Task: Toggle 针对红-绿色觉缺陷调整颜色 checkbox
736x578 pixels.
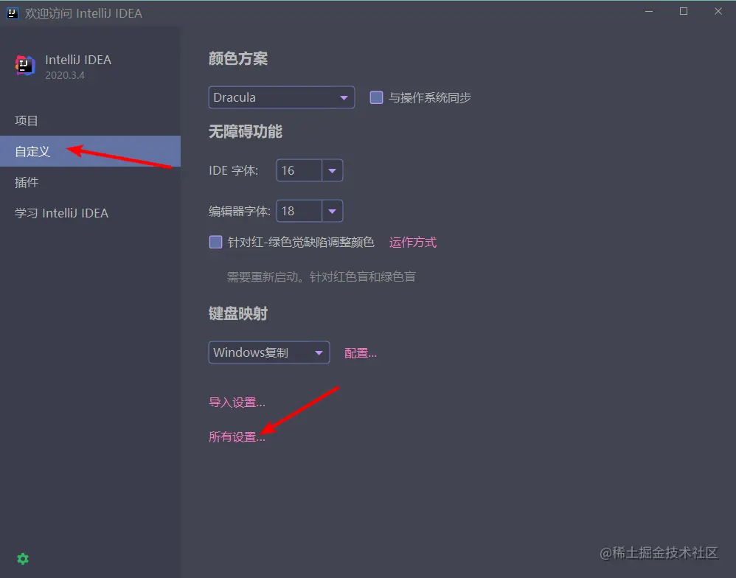Action: pyautogui.click(x=215, y=242)
